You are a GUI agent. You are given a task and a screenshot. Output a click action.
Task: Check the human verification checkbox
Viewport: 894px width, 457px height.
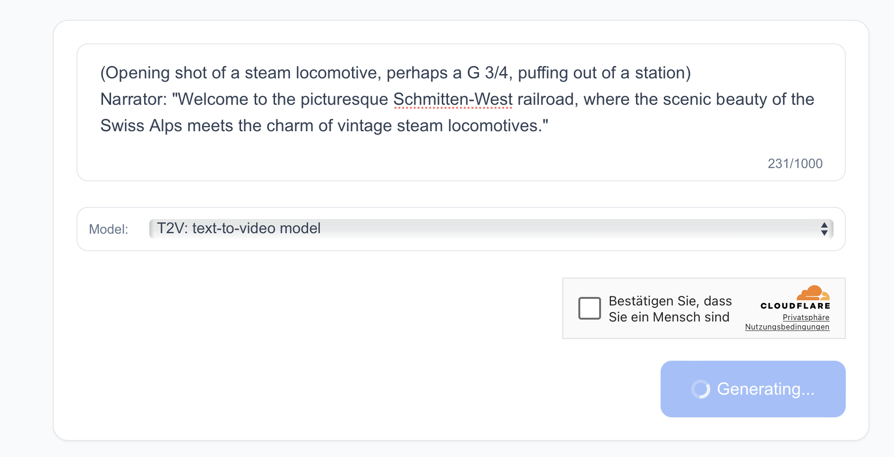click(589, 308)
